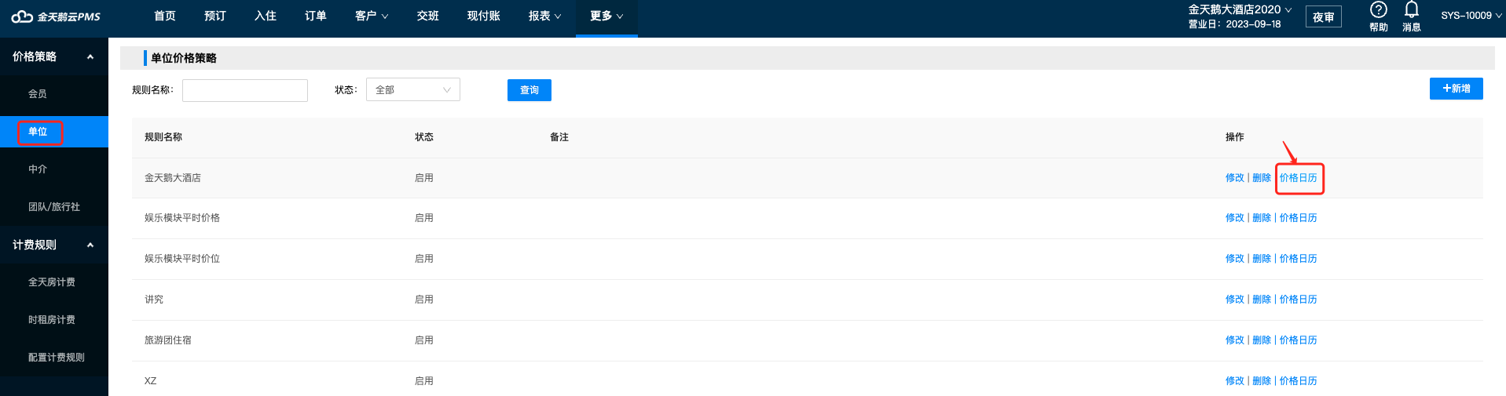This screenshot has height=396, width=1506.
Task: Collapse the 计费规则 sidebar section
Action: point(90,245)
